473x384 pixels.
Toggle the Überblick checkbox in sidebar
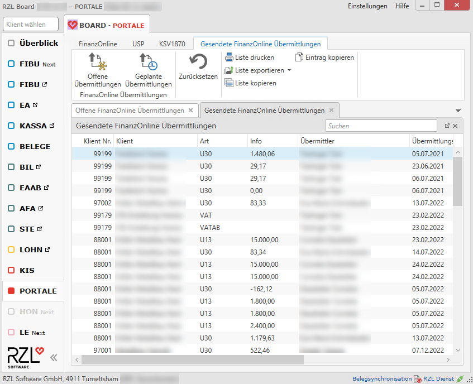point(11,43)
